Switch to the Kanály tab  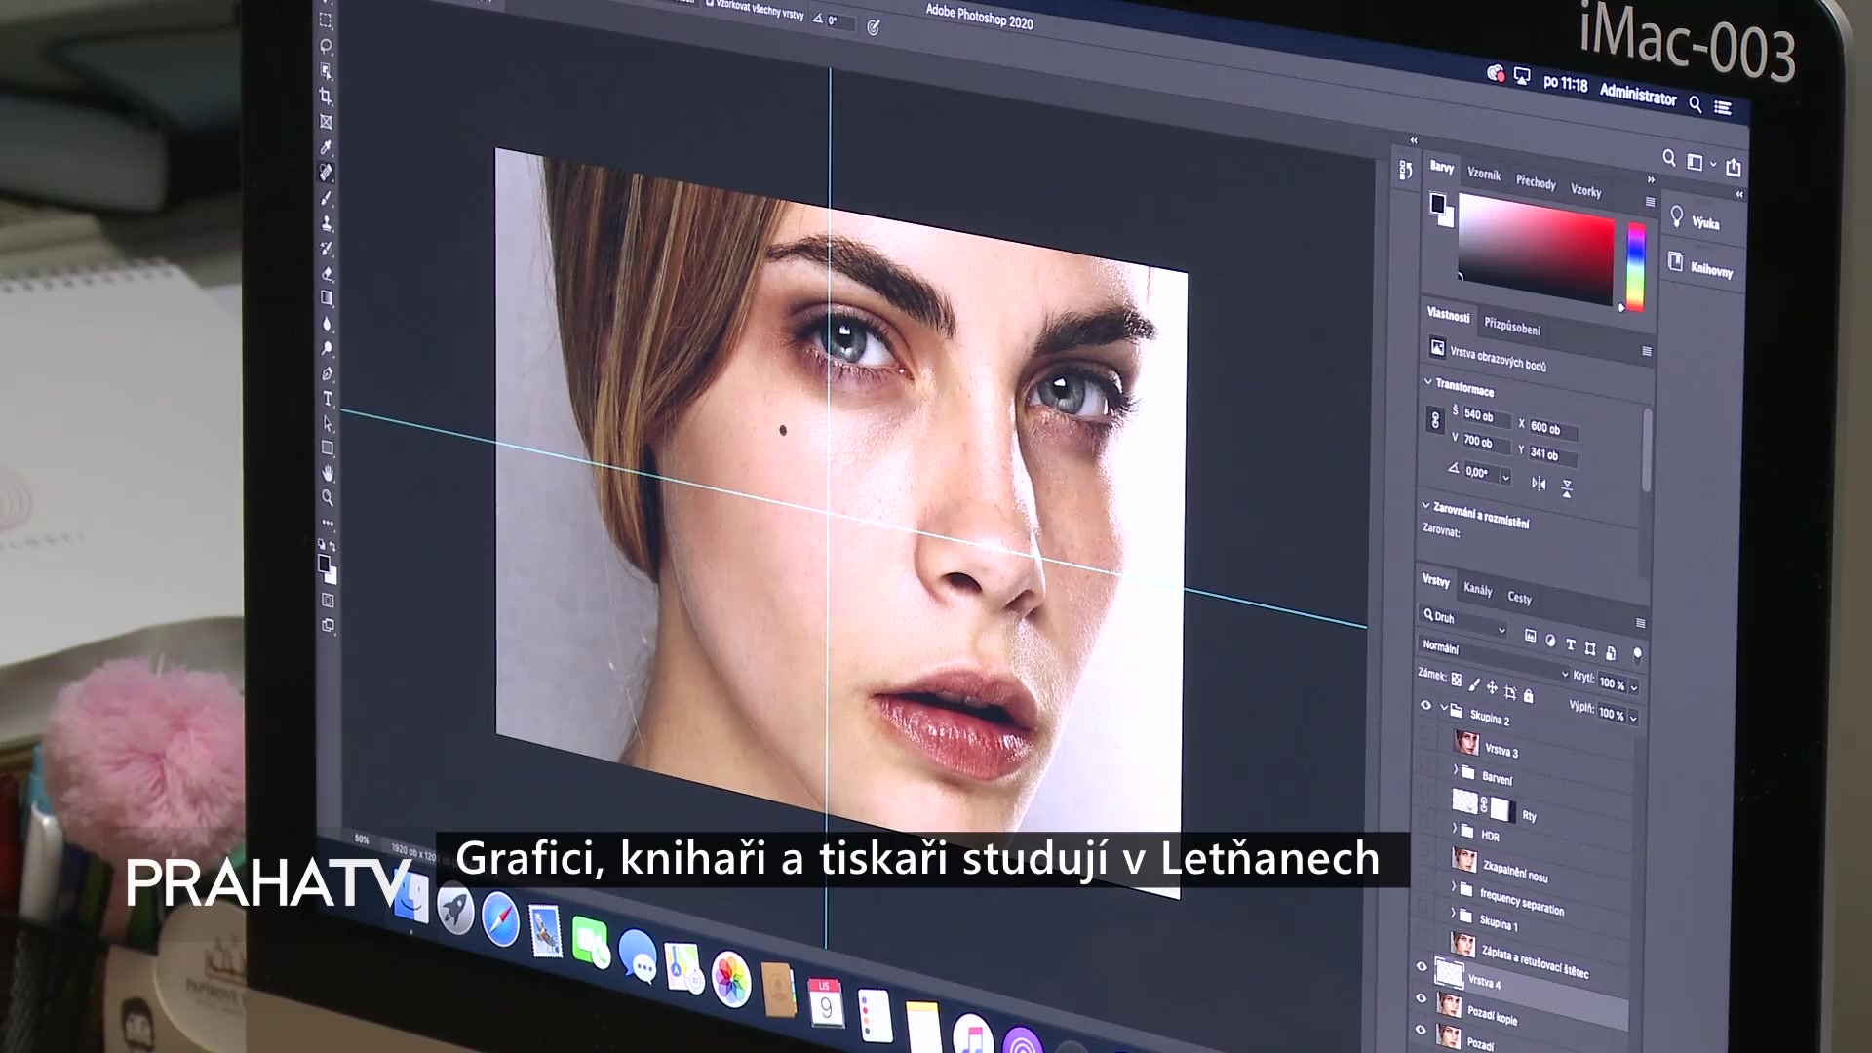[1479, 590]
